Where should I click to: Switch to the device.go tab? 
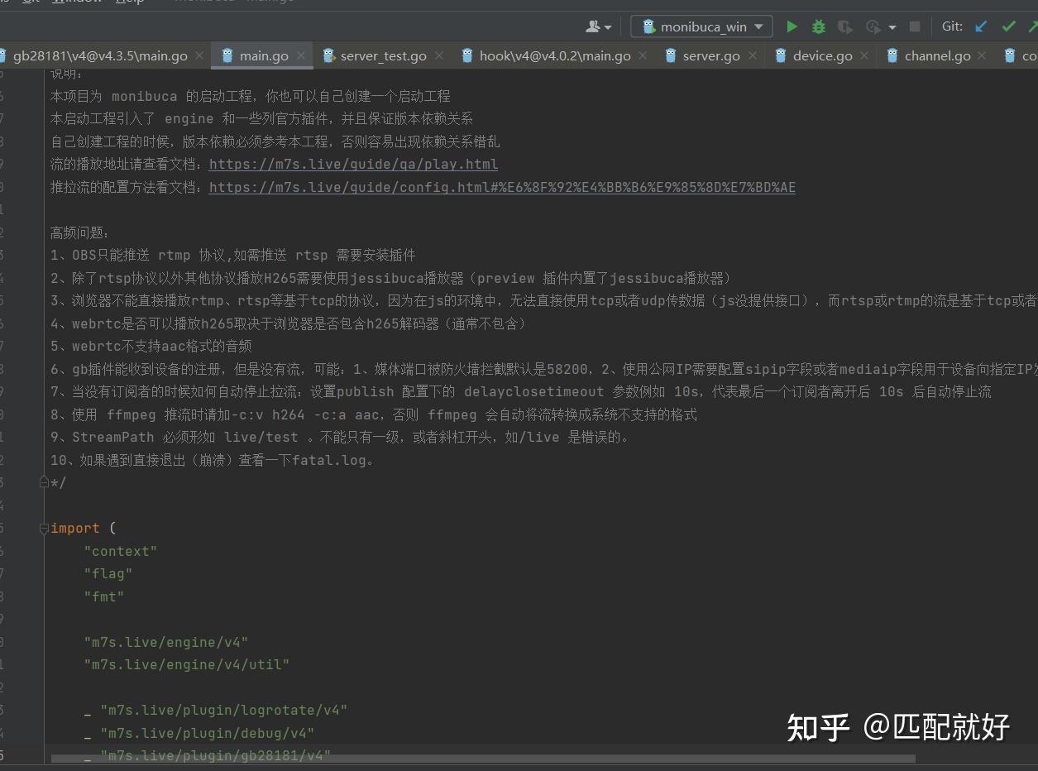[x=824, y=55]
